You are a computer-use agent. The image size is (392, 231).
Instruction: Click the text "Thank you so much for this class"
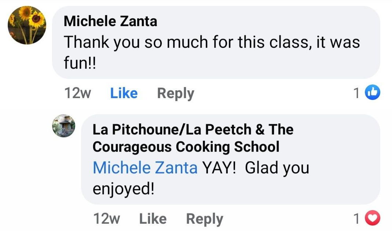pyautogui.click(x=176, y=43)
